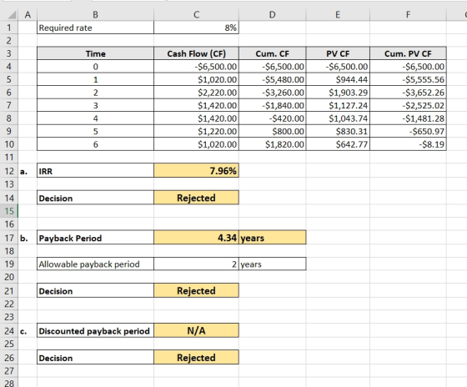
Task: Select column D header
Action: tap(272, 15)
